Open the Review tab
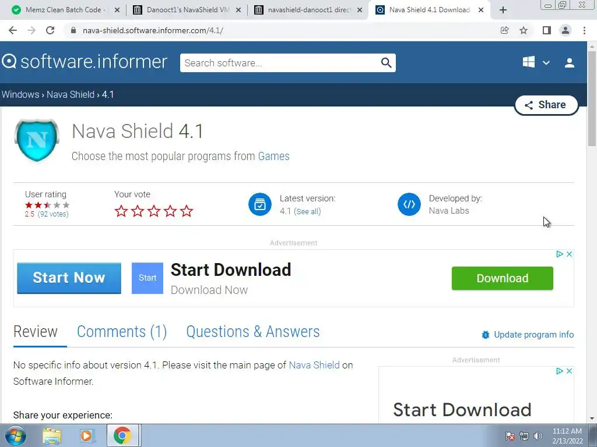 click(x=36, y=332)
